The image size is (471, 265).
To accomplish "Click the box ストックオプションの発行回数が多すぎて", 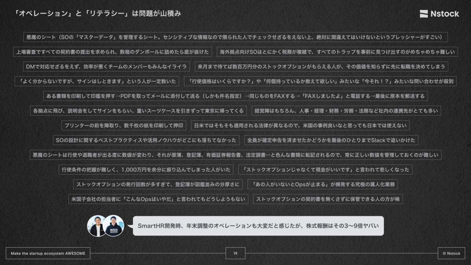I will tap(158, 184).
